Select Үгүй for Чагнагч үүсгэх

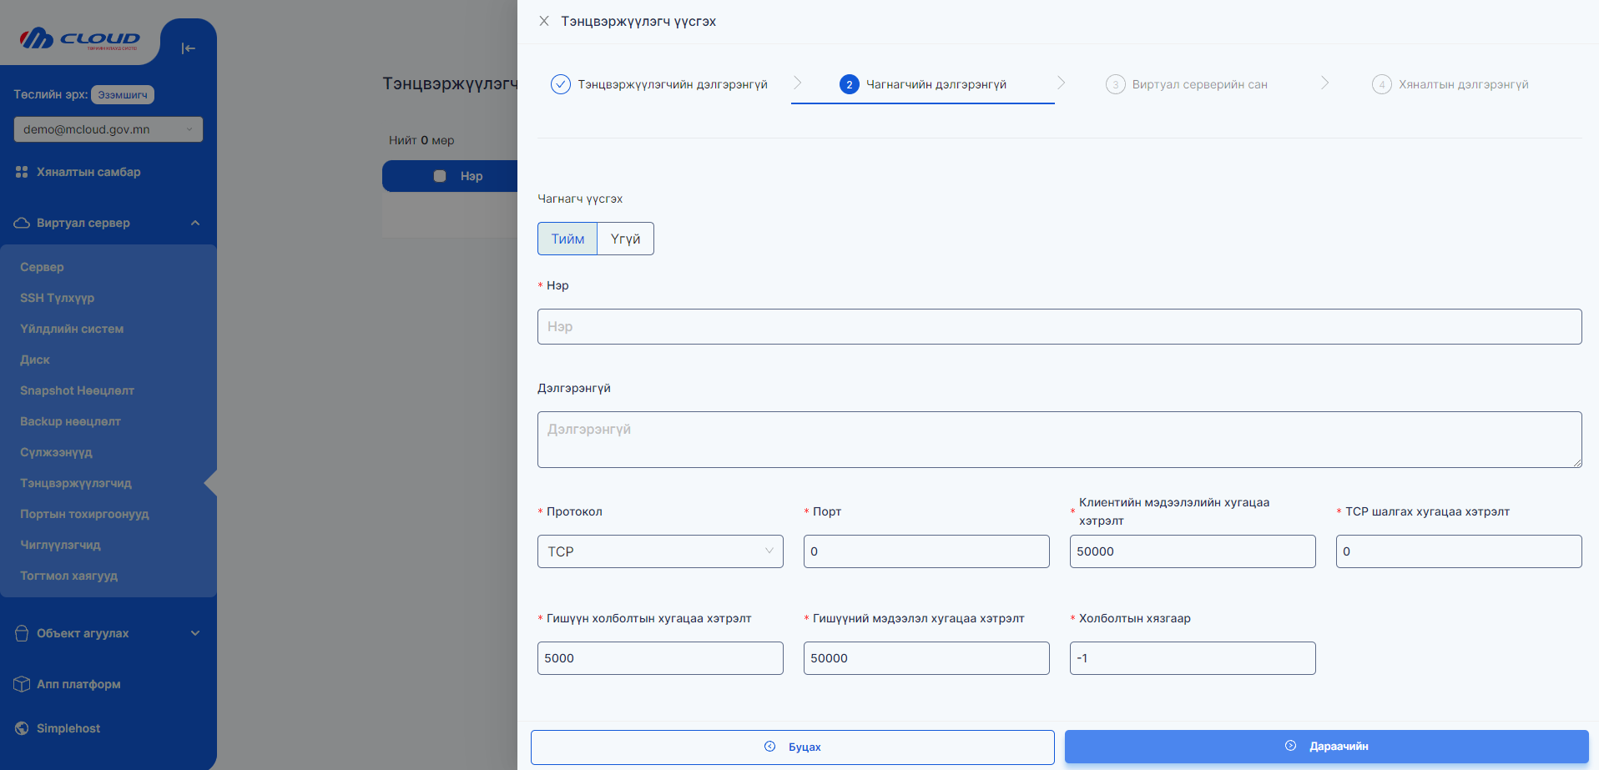[x=624, y=239]
